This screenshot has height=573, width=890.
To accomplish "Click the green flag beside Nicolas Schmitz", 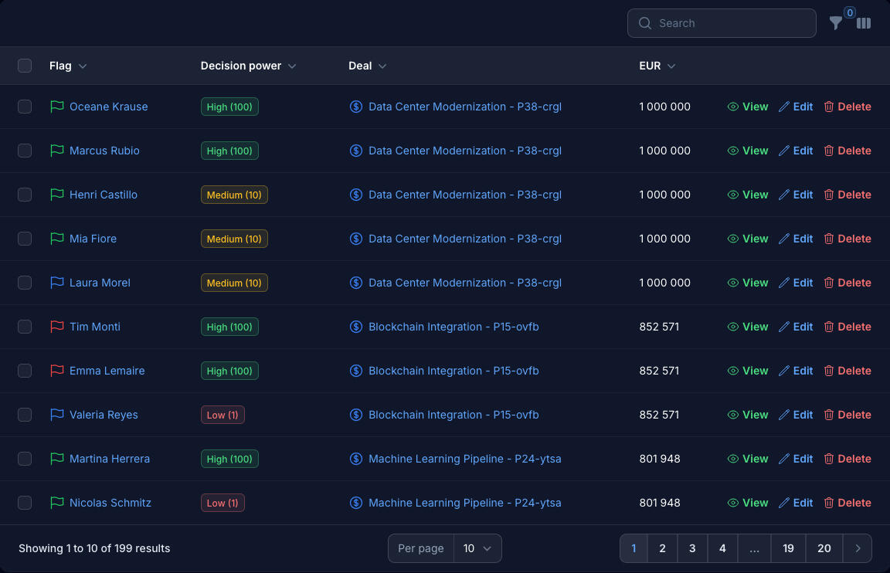I will (x=56, y=503).
